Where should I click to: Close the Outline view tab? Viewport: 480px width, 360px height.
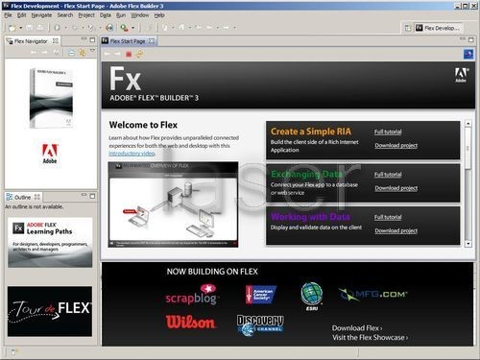point(37,197)
